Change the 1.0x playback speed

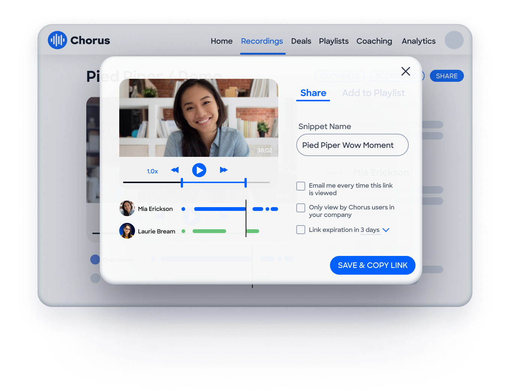click(x=152, y=171)
